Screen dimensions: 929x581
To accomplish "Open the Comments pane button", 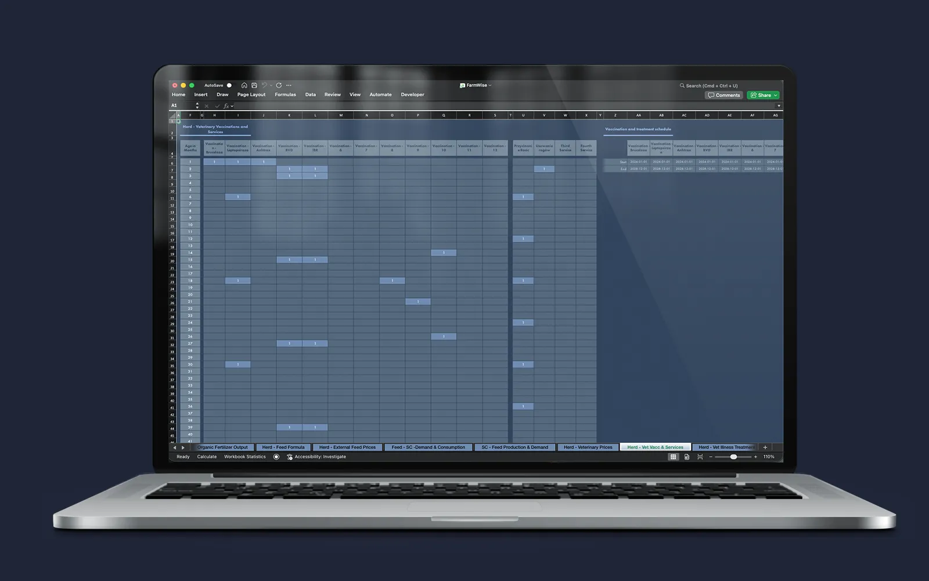I will click(x=724, y=95).
